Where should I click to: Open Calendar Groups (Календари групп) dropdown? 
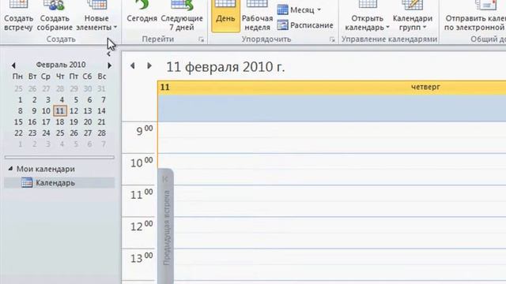[x=413, y=16]
